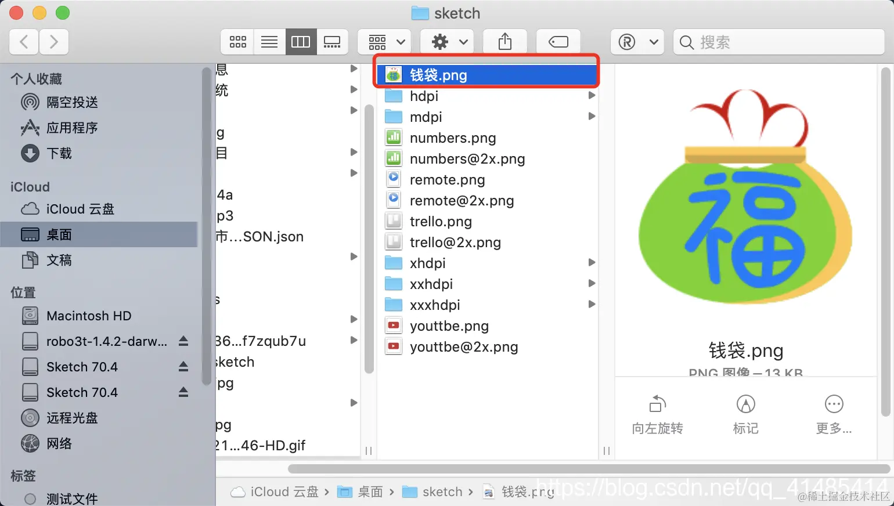Select the file remote@2x.png
This screenshot has height=506, width=894.
tap(486, 200)
